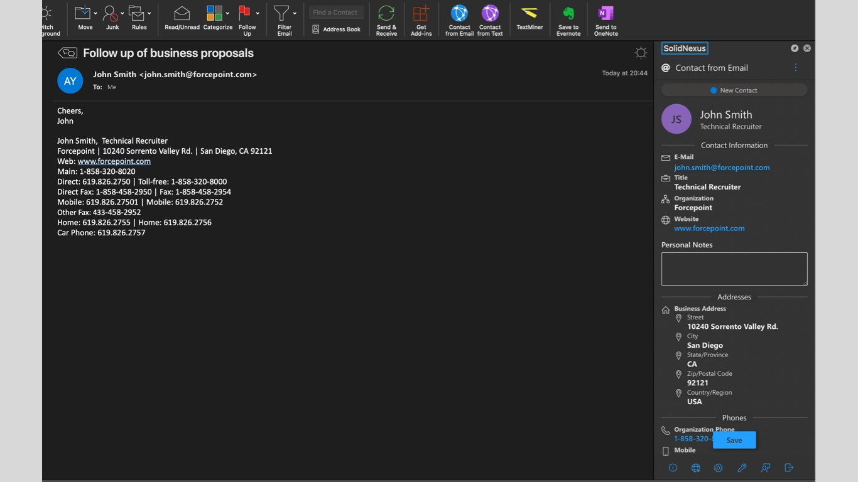Toggle the sun brightness icon in email header
The height and width of the screenshot is (482, 858).
(641, 53)
